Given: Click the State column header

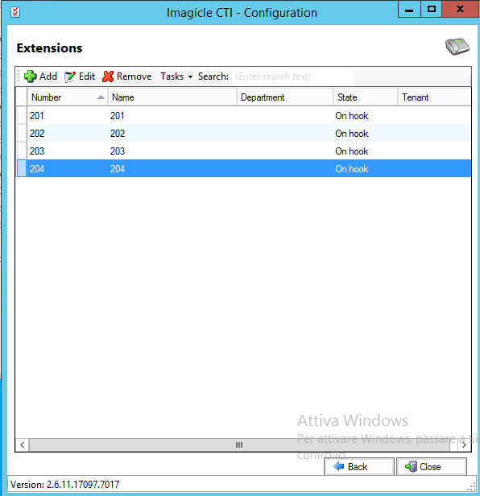Looking at the screenshot, I should click(366, 97).
